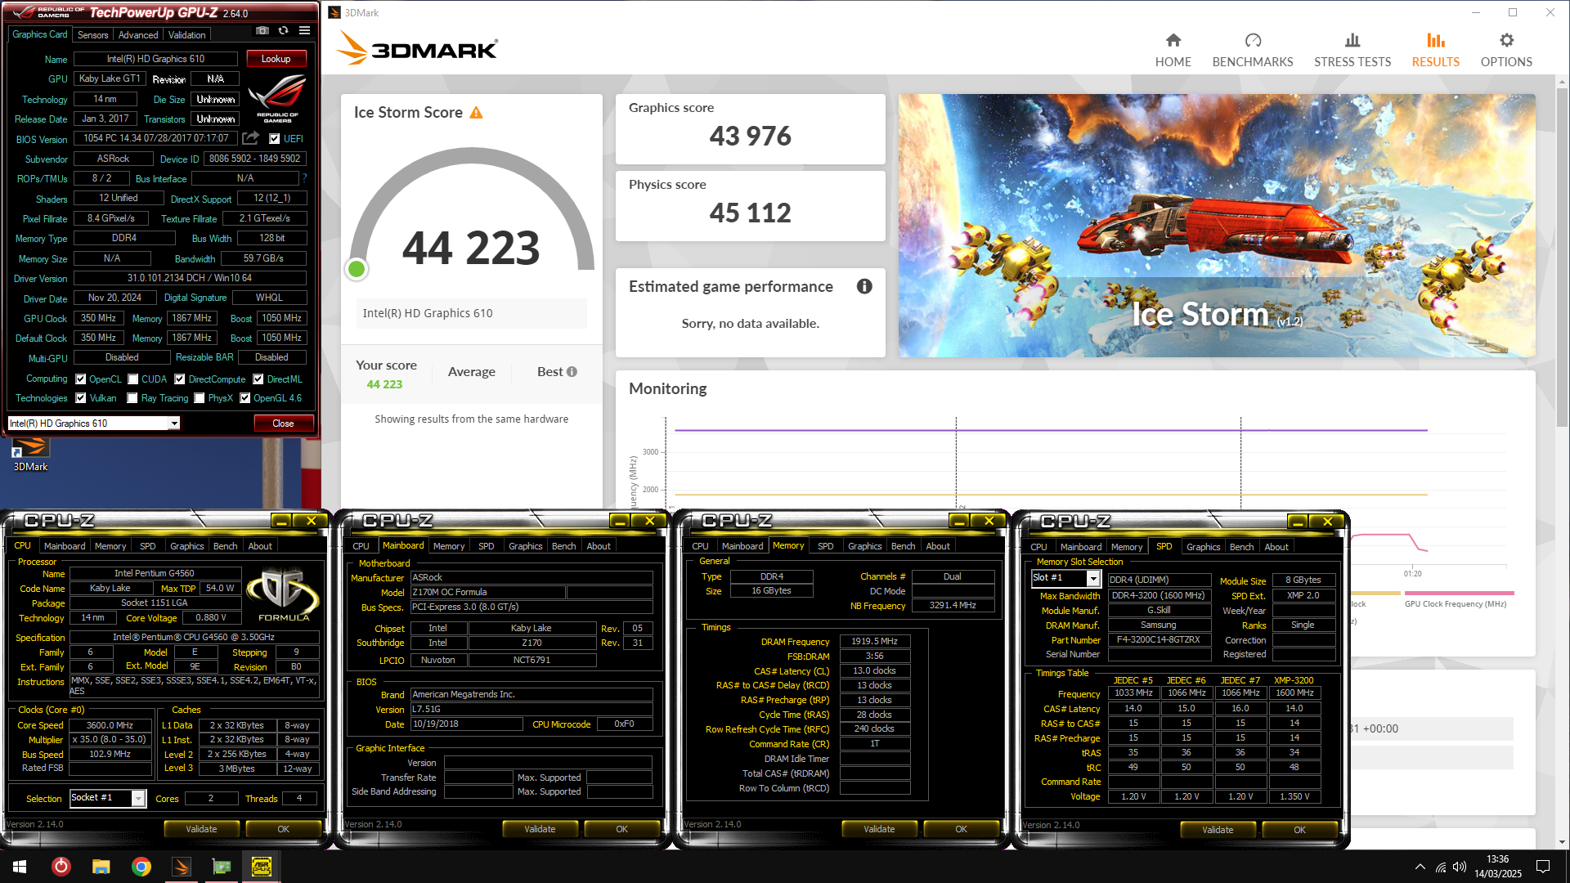
Task: Open the Windows notification center
Action: 1542,867
